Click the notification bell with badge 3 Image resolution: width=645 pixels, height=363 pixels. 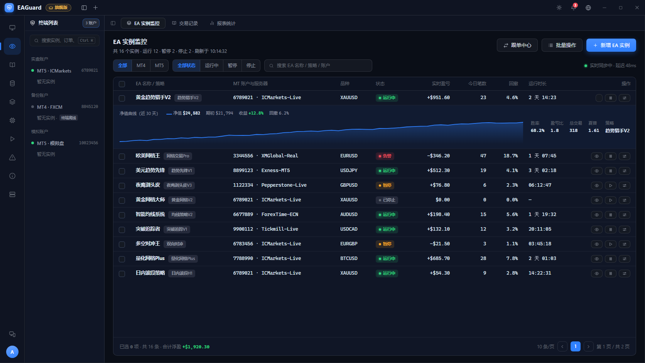coord(574,8)
